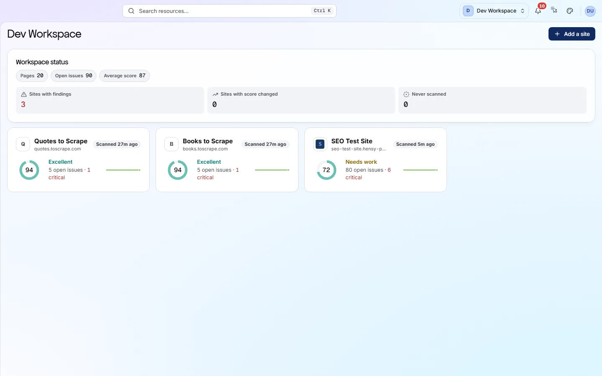The width and height of the screenshot is (602, 376).
Task: Click the Scanned 5m ago badge
Action: (416, 144)
